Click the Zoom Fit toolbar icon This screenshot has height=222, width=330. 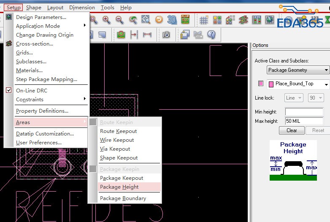[146, 19]
